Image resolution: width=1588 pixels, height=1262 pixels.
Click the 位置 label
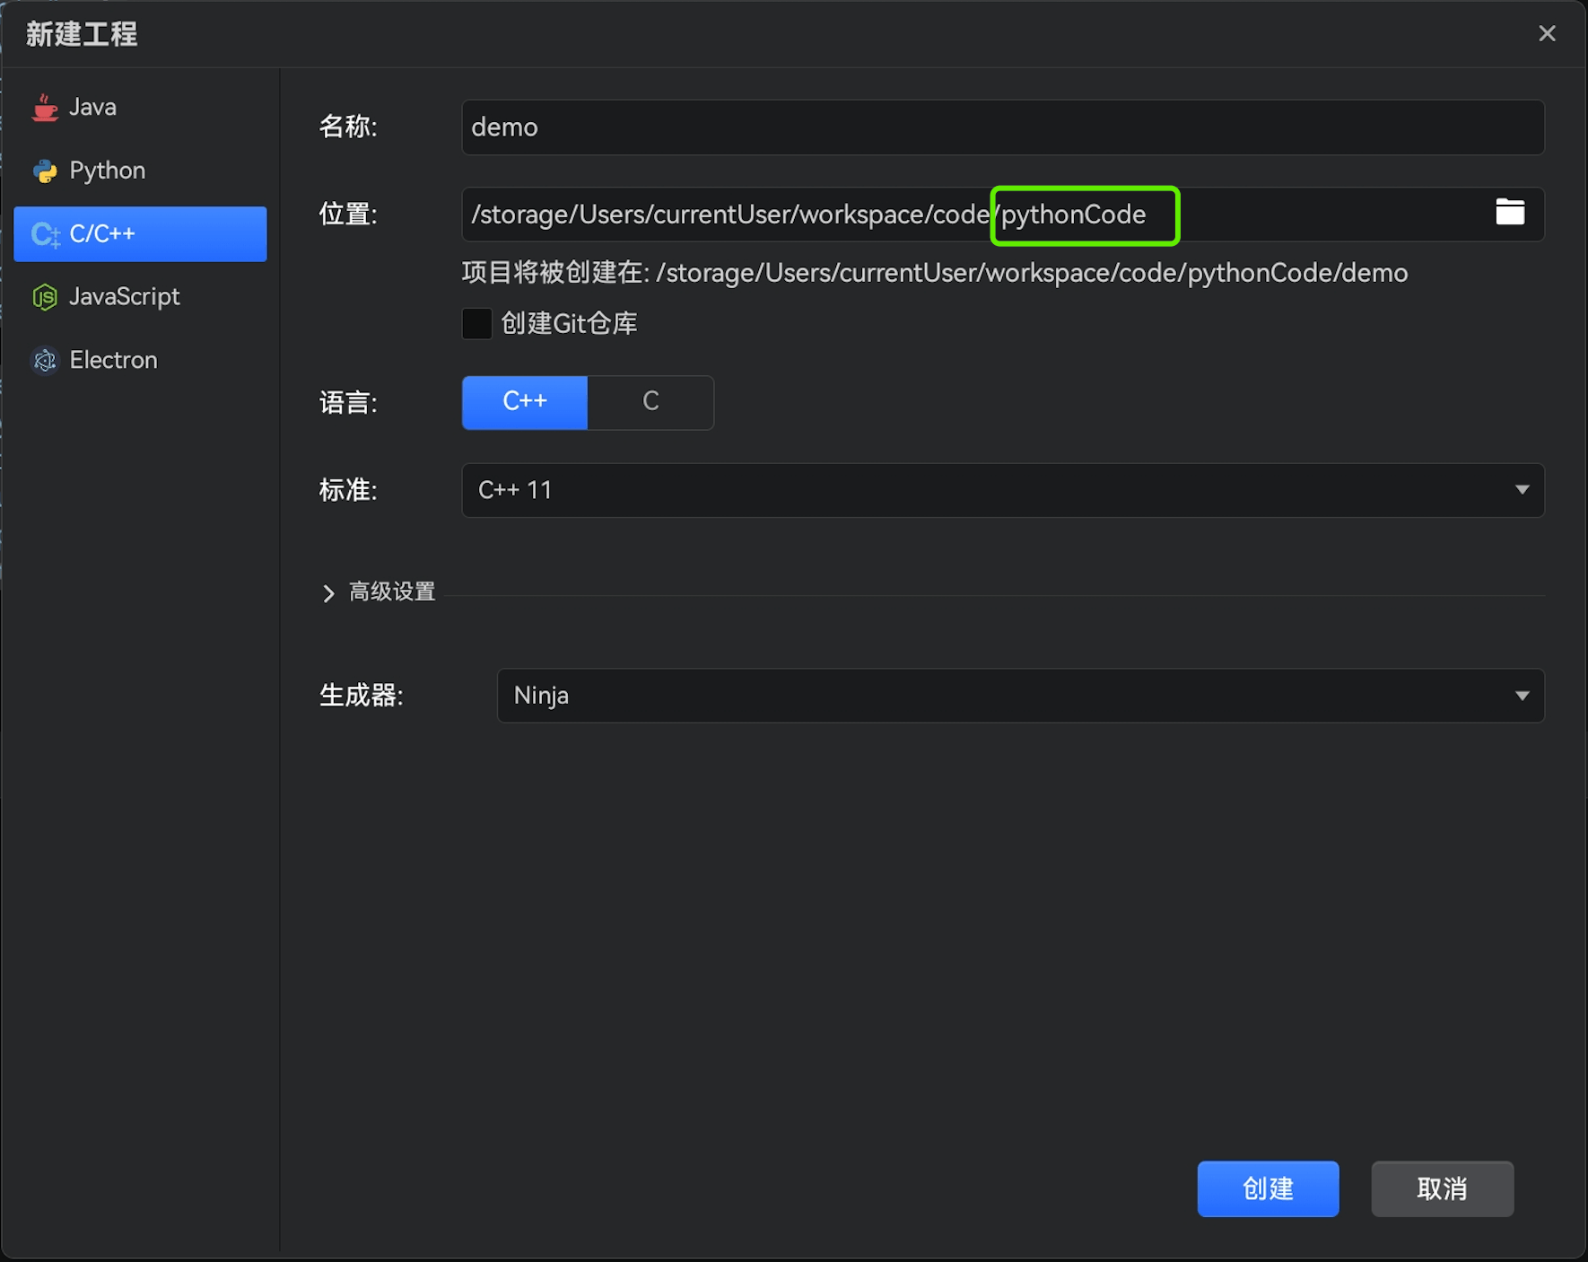point(348,214)
